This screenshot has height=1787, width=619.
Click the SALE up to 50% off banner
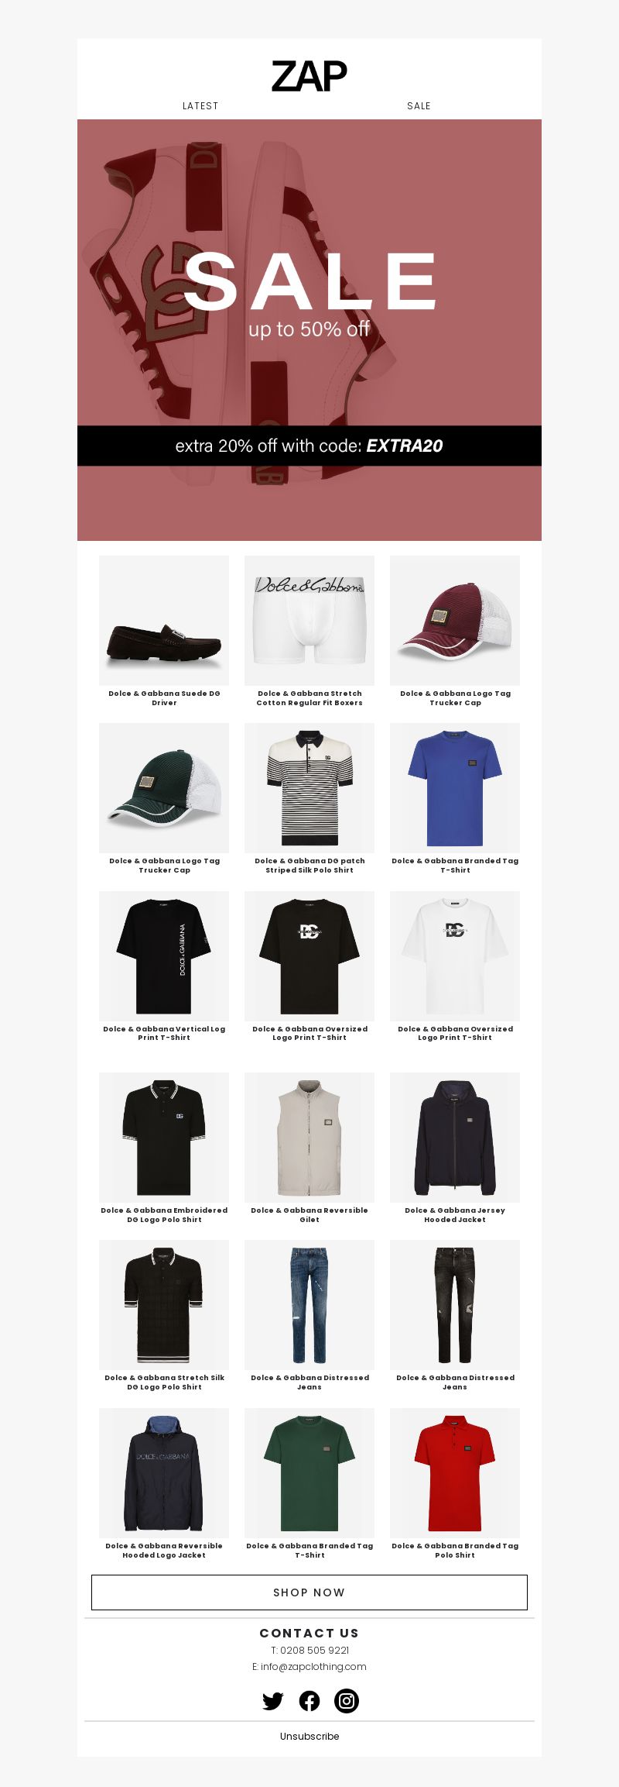tap(309, 294)
